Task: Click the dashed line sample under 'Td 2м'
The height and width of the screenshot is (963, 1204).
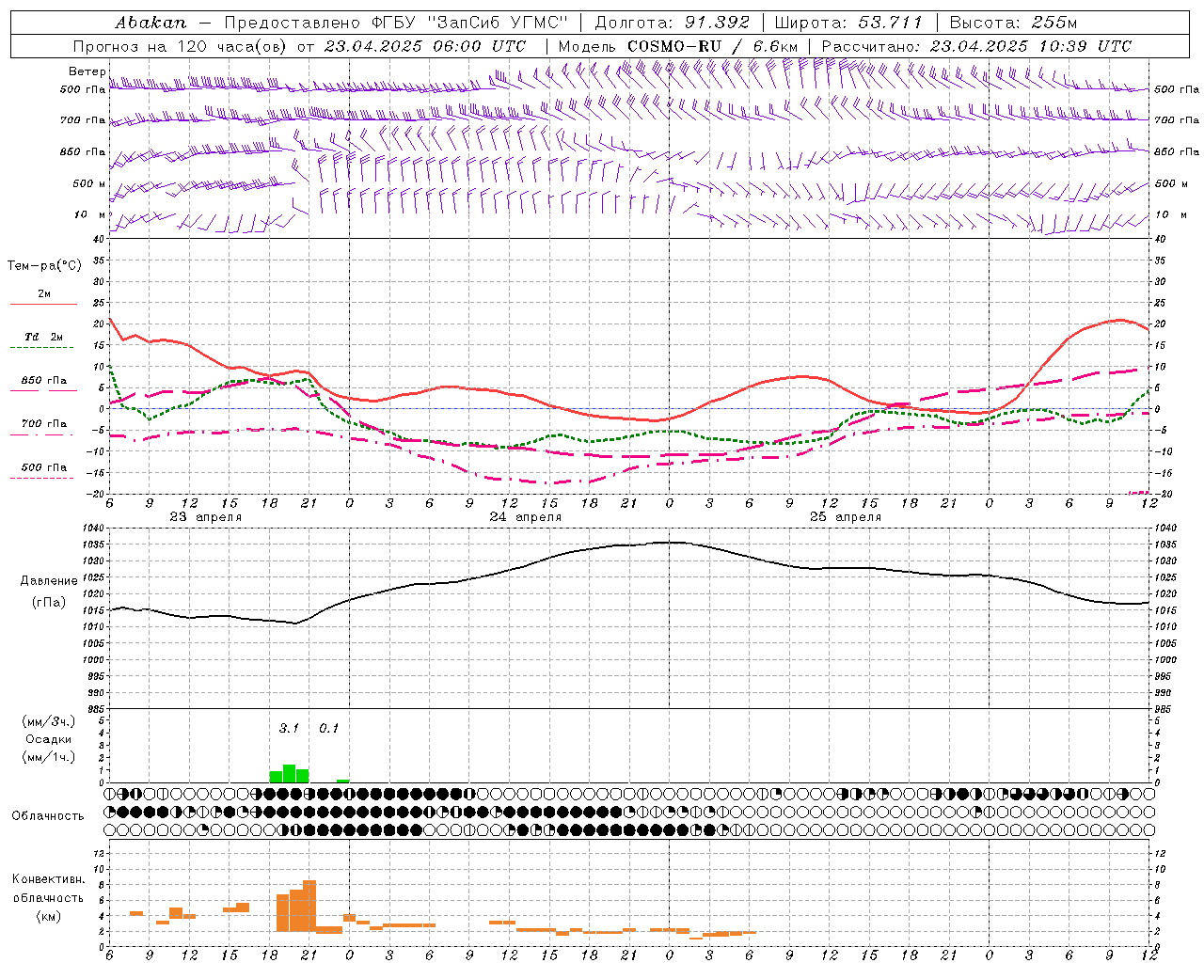Action: pyautogui.click(x=43, y=348)
